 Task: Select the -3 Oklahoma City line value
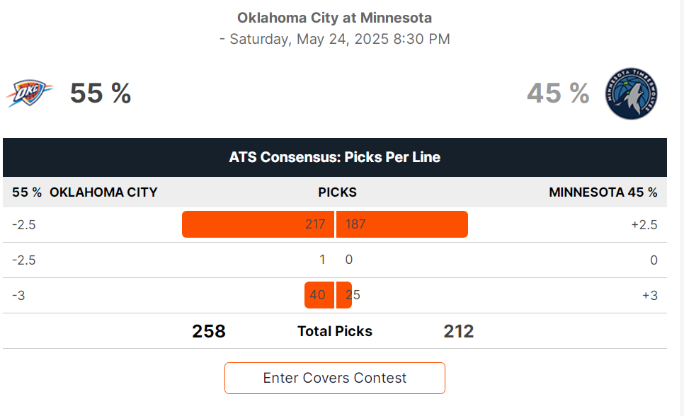18,295
